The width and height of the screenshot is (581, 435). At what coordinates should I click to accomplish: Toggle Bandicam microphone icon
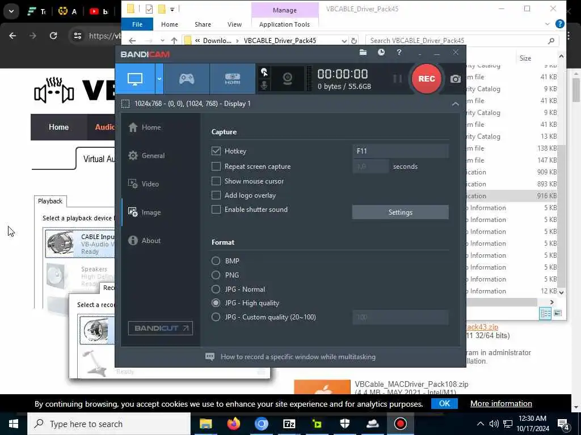pyautogui.click(x=264, y=85)
